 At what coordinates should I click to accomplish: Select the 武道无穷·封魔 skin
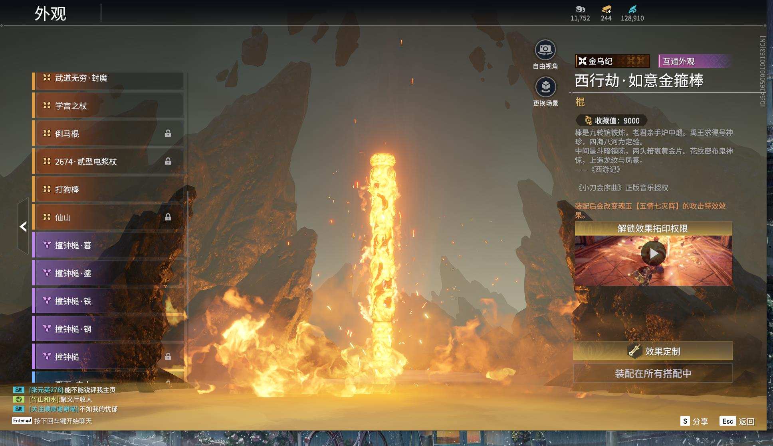[108, 81]
